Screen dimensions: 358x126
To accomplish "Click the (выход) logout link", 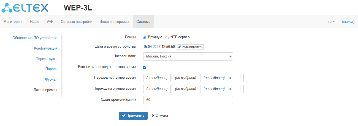I will point(348,22).
